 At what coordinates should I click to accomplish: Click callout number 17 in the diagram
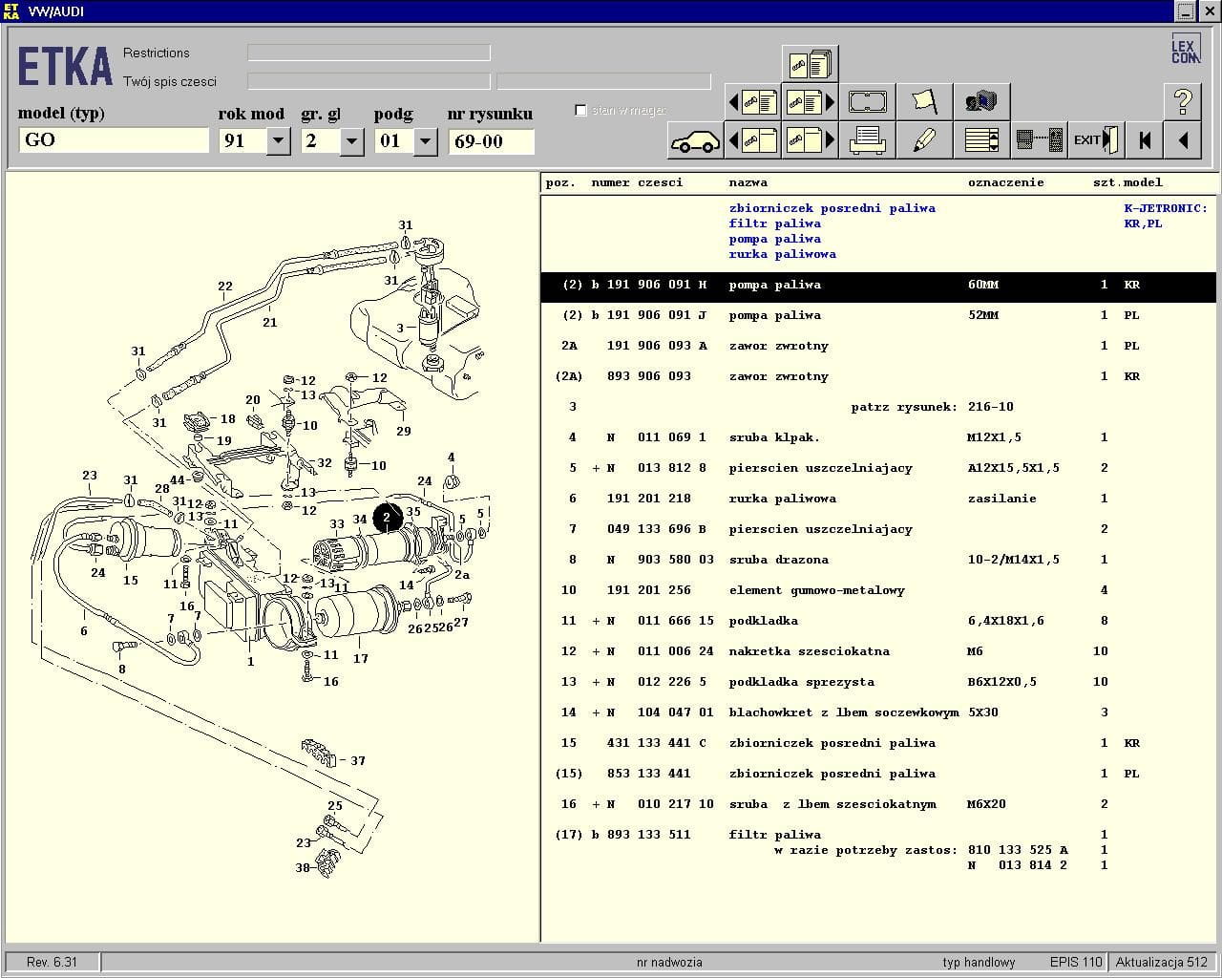coord(360,658)
